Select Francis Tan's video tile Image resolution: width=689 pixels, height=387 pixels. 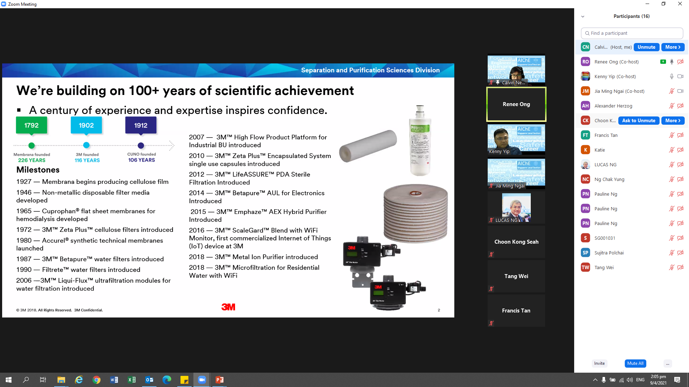516,311
